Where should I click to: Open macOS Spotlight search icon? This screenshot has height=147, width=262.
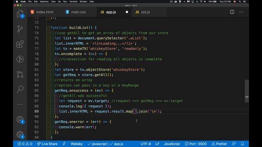(240, 2)
